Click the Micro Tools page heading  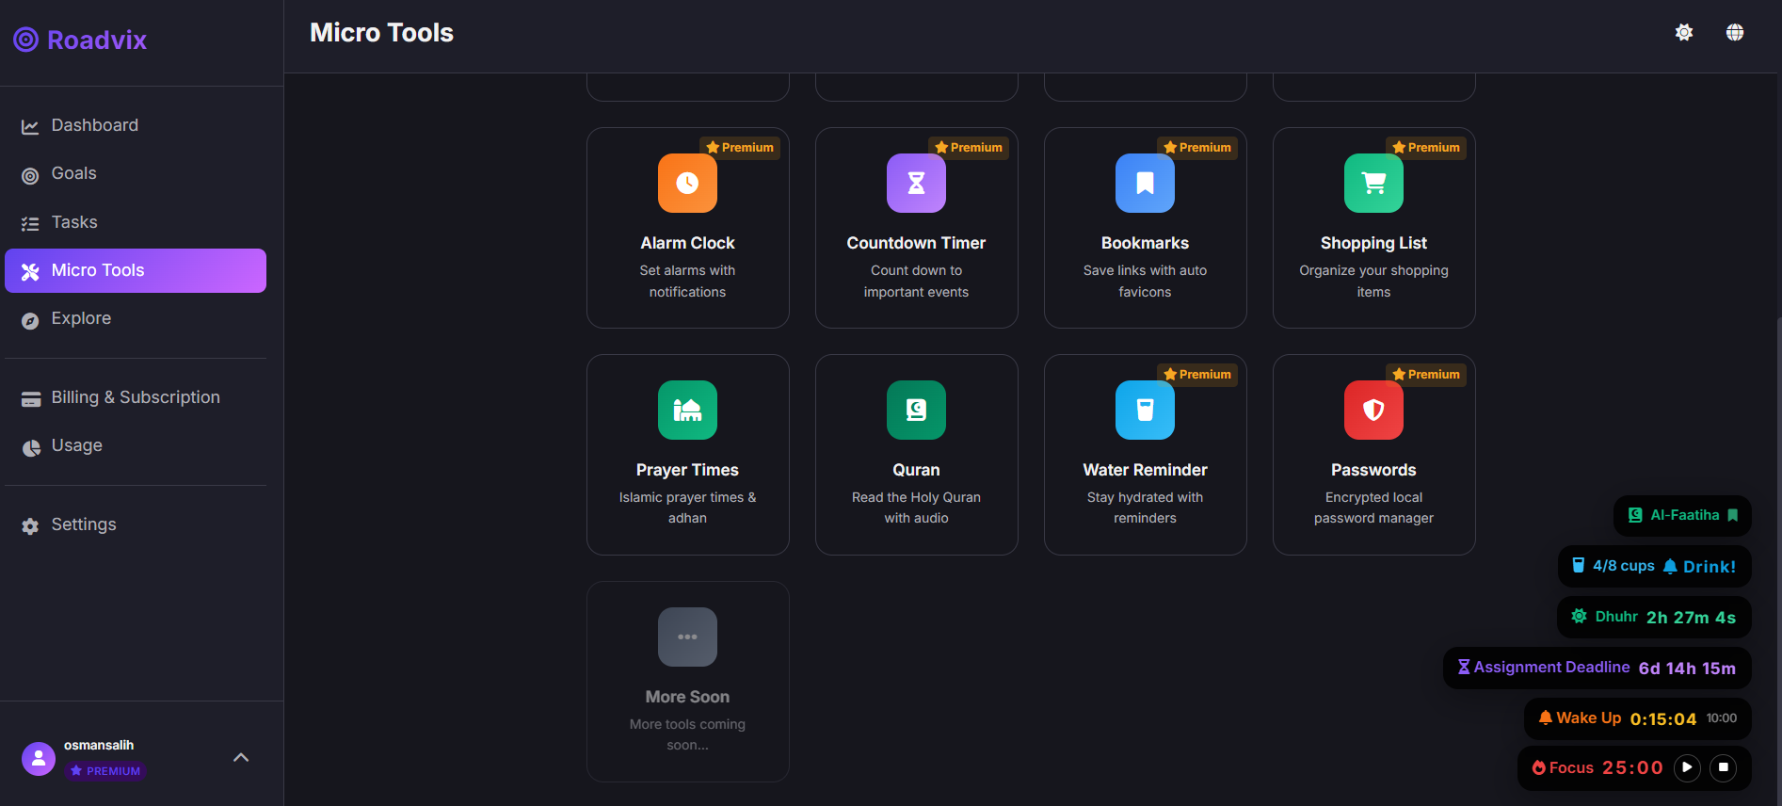381,33
